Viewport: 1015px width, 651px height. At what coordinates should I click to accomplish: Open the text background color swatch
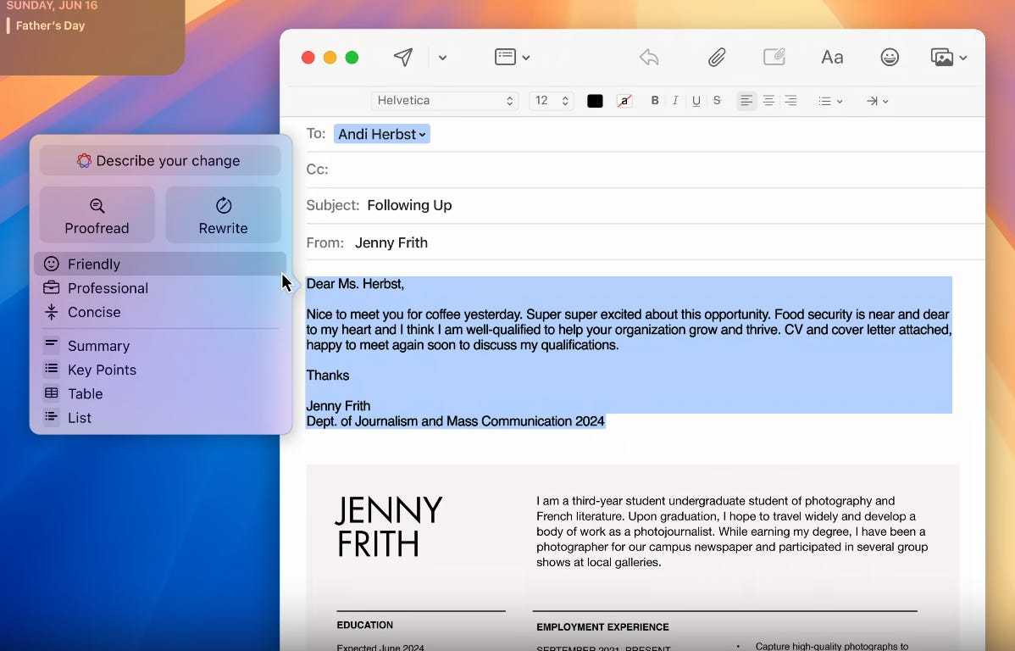click(624, 101)
